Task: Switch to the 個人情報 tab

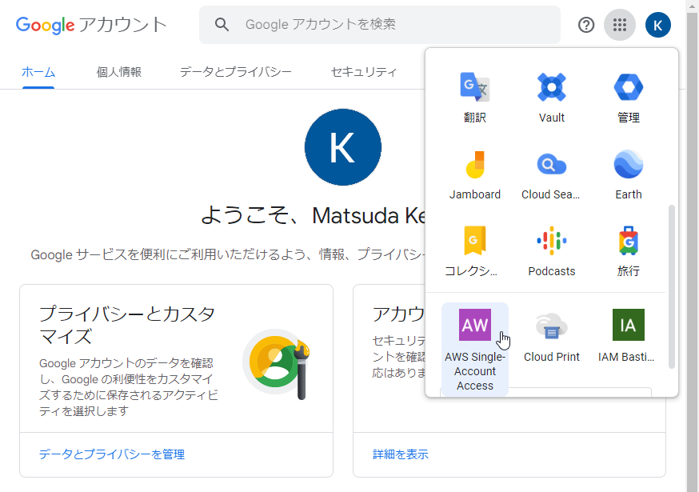Action: [119, 72]
